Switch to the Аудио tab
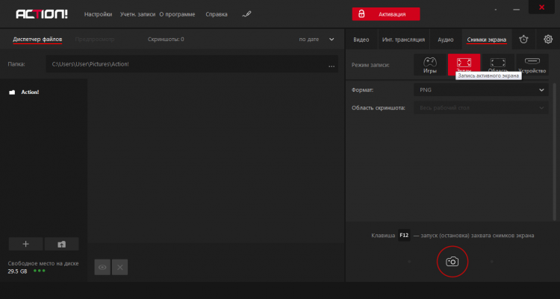Viewport: 560px width, 299px height. tap(446, 40)
